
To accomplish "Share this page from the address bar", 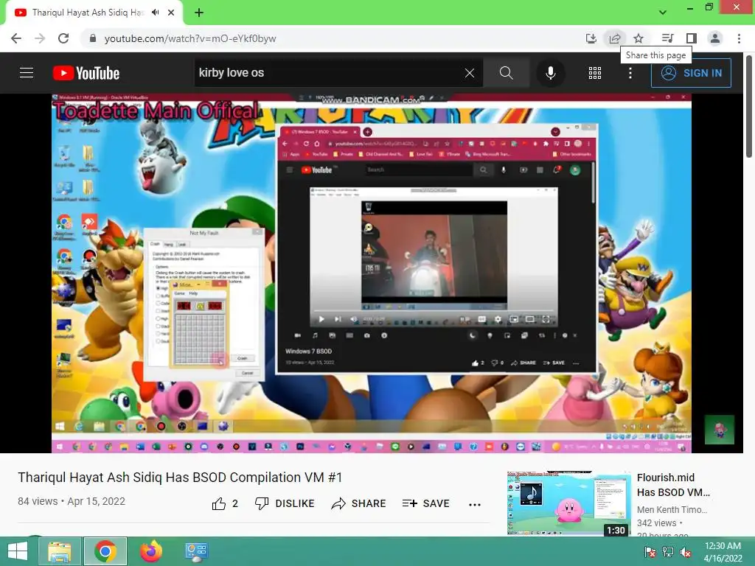I will [x=614, y=38].
